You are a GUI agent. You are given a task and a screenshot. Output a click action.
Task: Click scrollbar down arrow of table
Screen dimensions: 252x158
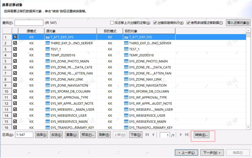coord(248,127)
